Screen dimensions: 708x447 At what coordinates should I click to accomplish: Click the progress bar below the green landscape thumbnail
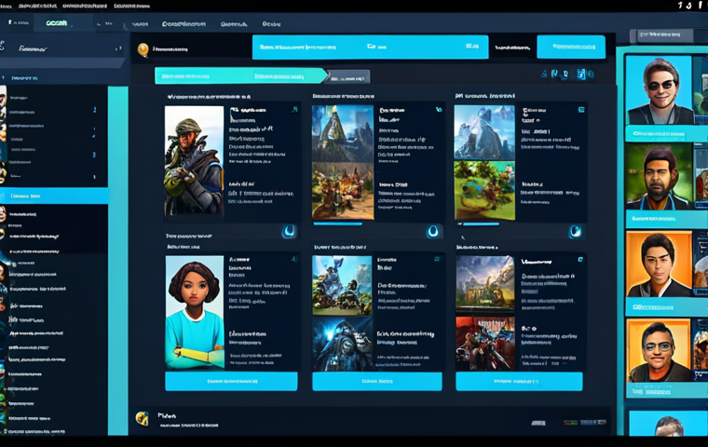coord(479,223)
